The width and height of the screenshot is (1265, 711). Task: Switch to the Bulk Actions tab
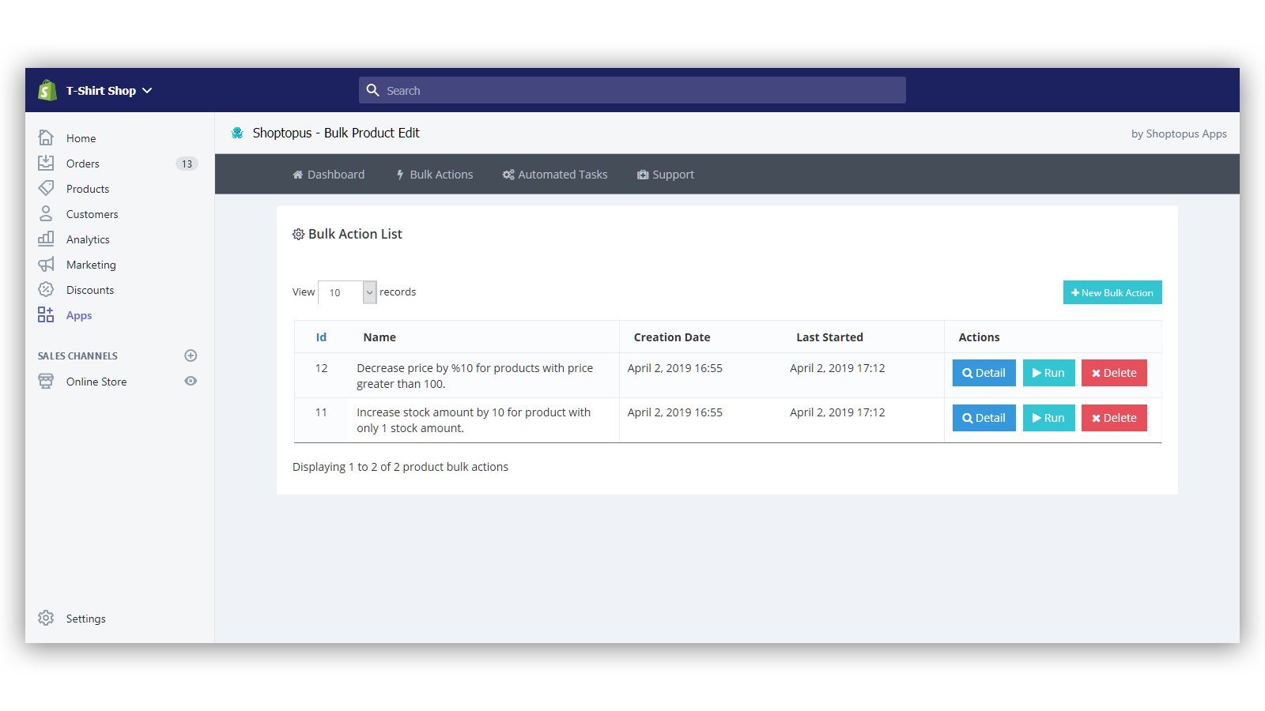tap(434, 175)
